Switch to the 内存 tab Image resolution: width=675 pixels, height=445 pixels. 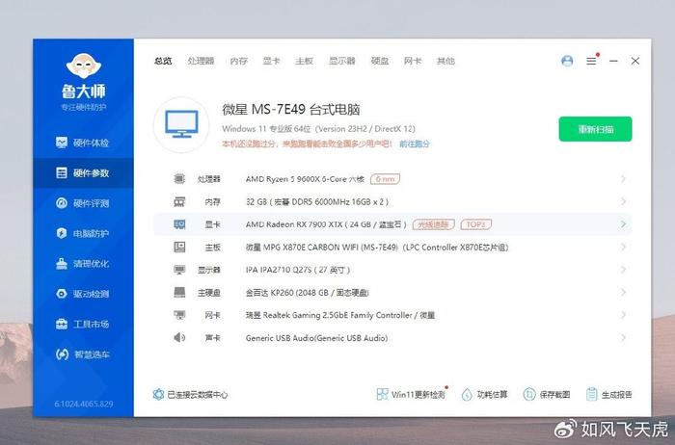click(x=239, y=61)
